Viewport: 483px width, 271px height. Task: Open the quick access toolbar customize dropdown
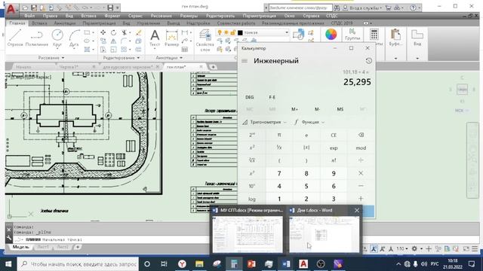(x=118, y=8)
